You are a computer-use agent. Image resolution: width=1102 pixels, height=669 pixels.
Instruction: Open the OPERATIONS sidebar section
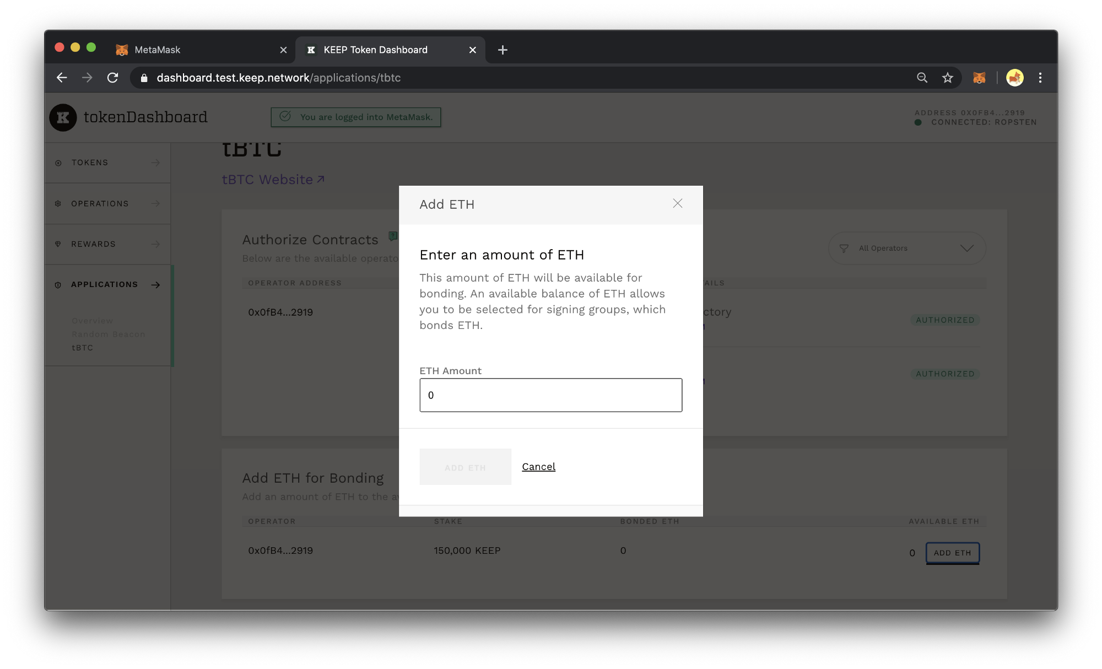click(x=107, y=203)
